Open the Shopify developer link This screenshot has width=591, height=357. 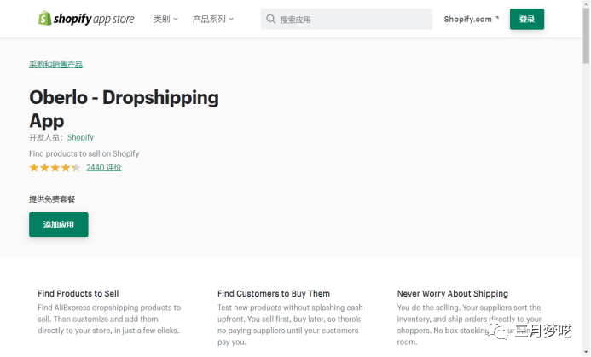point(80,137)
